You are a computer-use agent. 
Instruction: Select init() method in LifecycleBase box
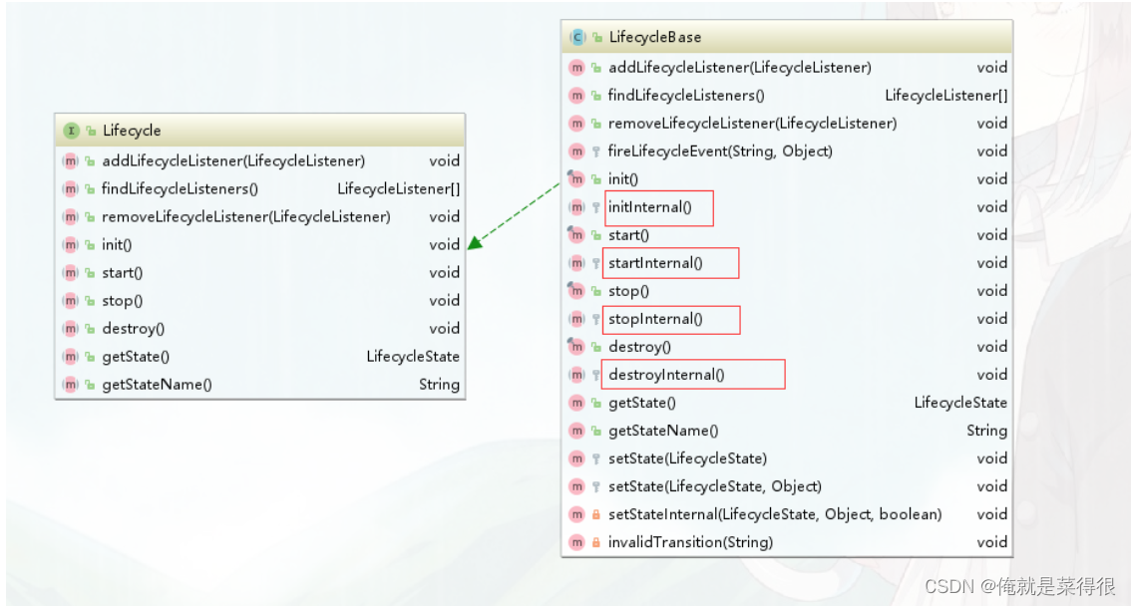(623, 178)
